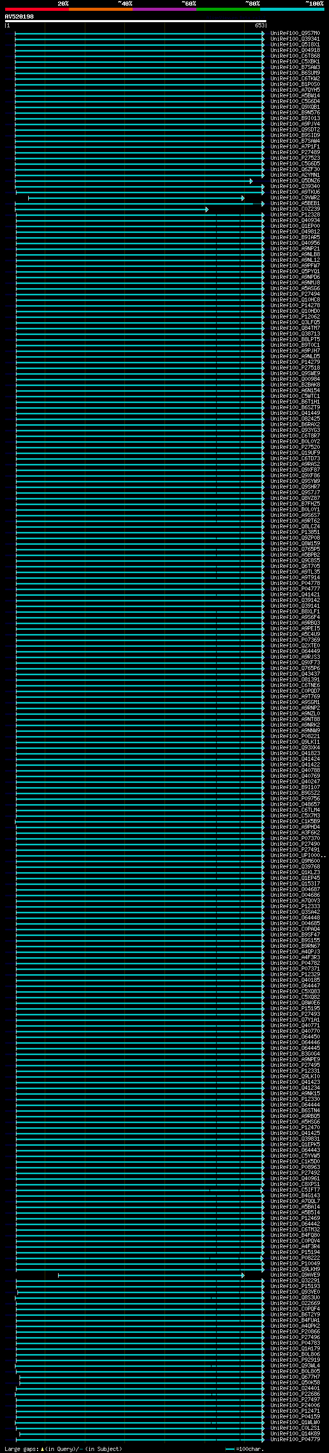The image size is (329, 1453).
Task: Open hit UniRef100_Q04918
Action: pos(295,50)
